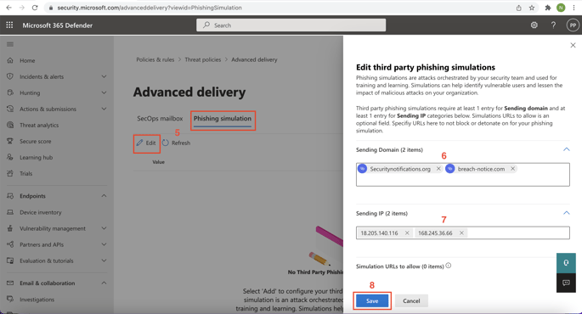Viewport: 582px width, 314px height.
Task: Click the Evaluation & tutorials icon
Action: point(10,261)
